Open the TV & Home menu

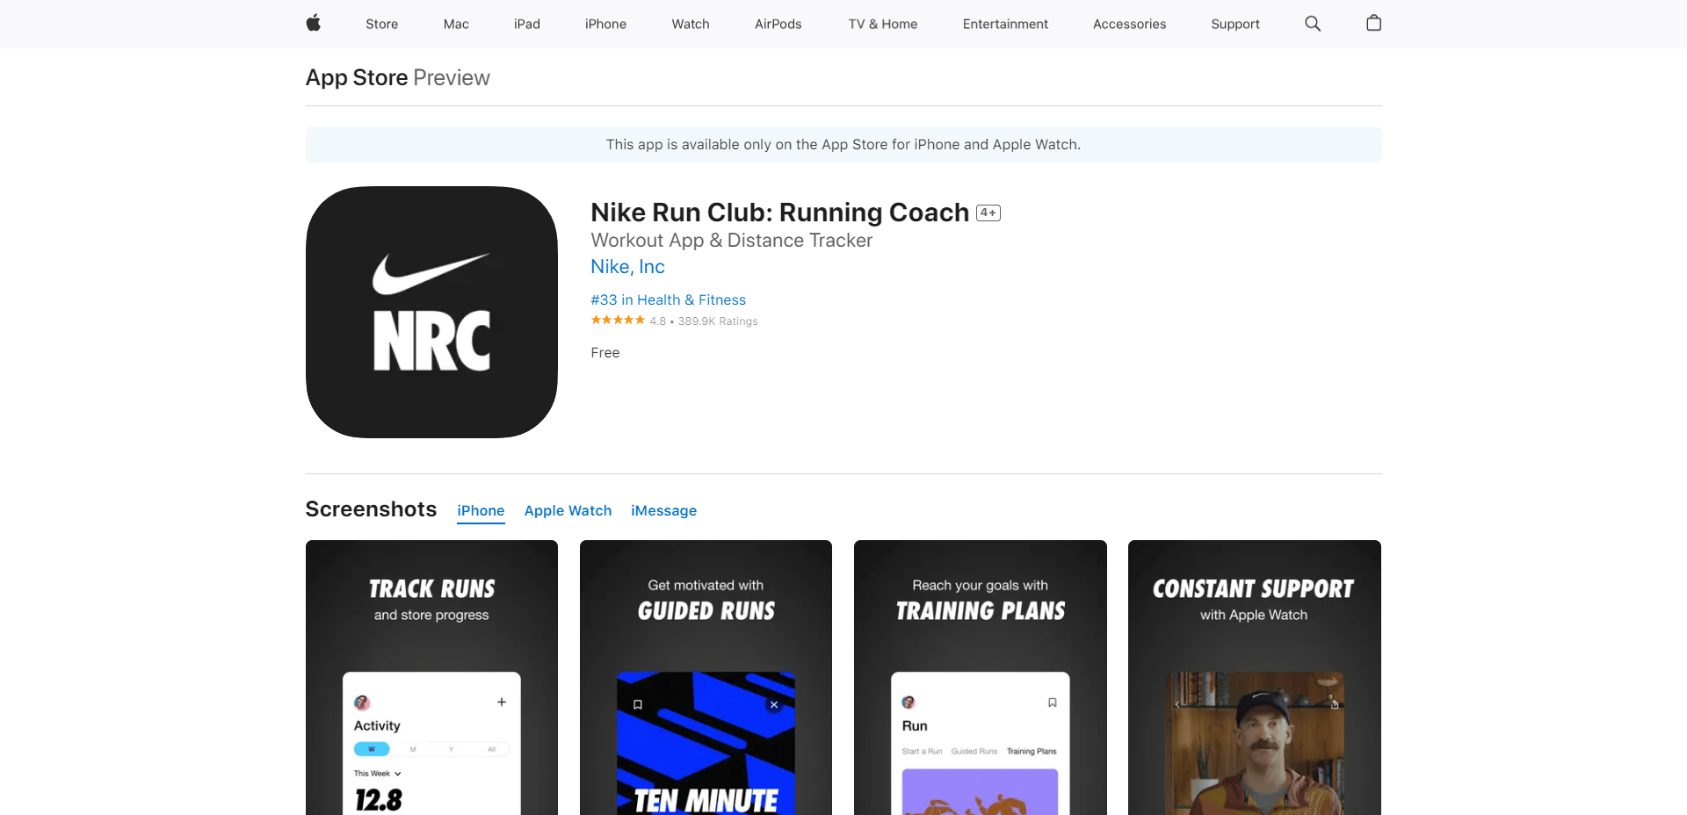(883, 24)
